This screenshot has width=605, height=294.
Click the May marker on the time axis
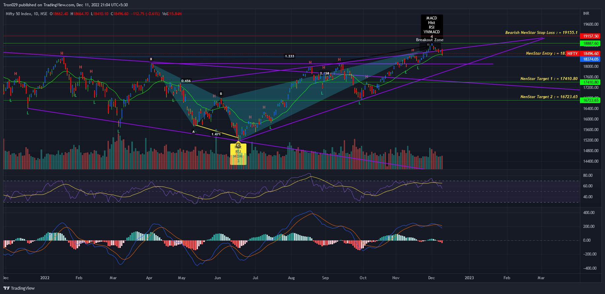coord(182,278)
